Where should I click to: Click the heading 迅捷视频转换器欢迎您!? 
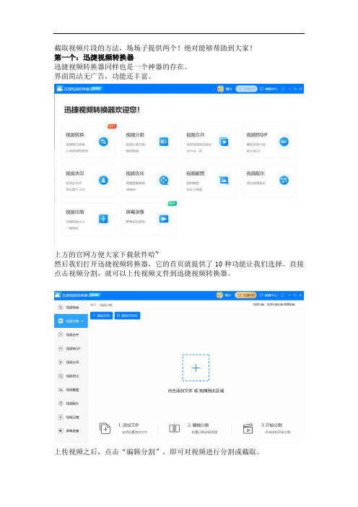tap(102, 110)
